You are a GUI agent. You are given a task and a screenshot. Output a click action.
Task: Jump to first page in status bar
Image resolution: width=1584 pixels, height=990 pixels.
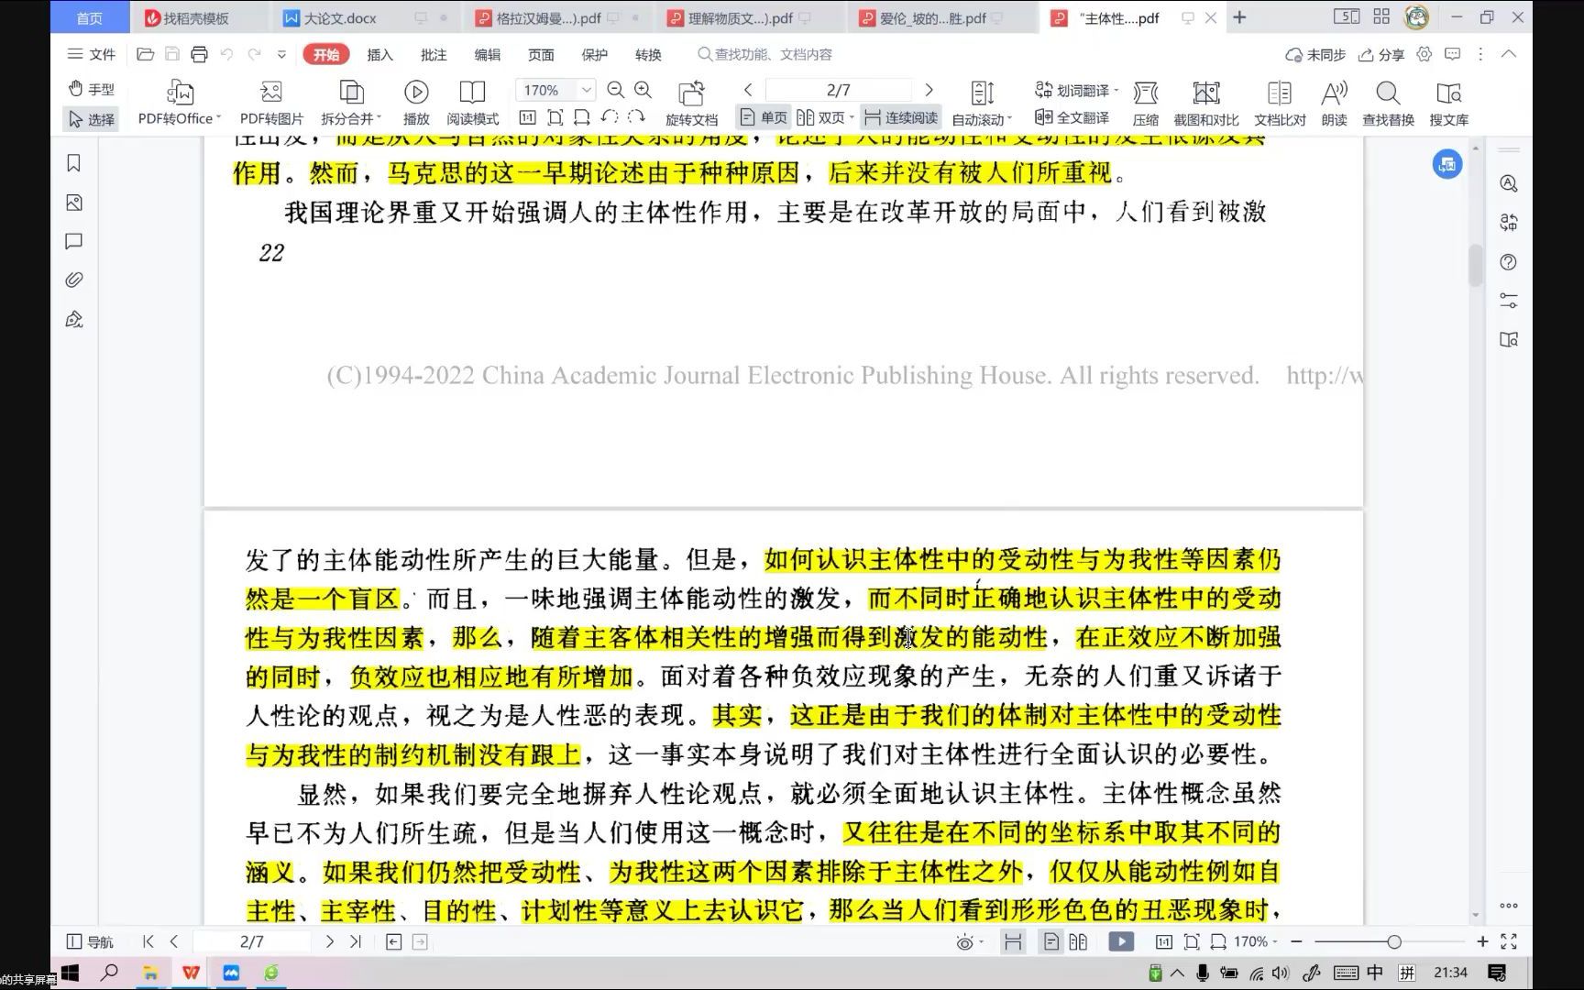(148, 941)
